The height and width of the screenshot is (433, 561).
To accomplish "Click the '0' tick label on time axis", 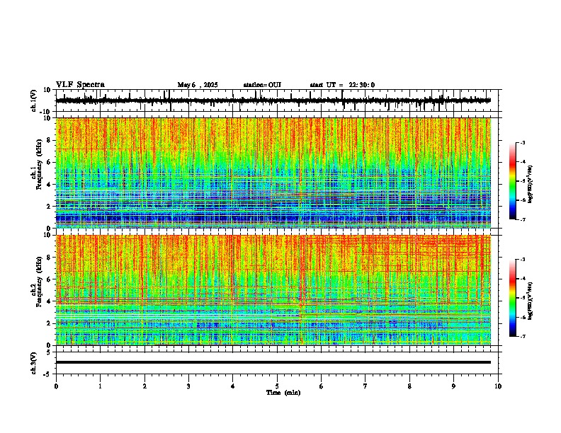I will coord(56,386).
